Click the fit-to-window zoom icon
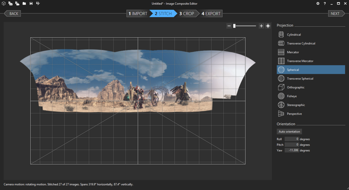The width and height of the screenshot is (349, 190). [x=268, y=26]
